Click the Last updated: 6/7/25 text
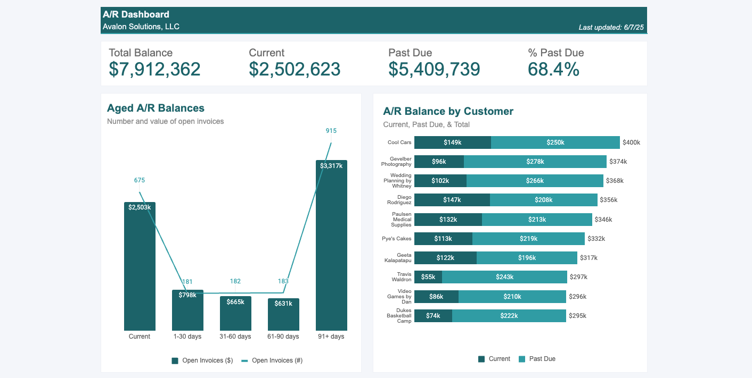 click(x=611, y=27)
